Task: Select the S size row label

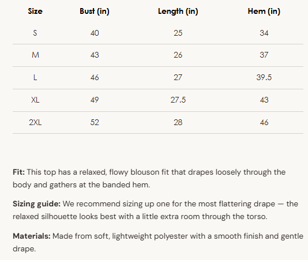Action: coord(35,33)
